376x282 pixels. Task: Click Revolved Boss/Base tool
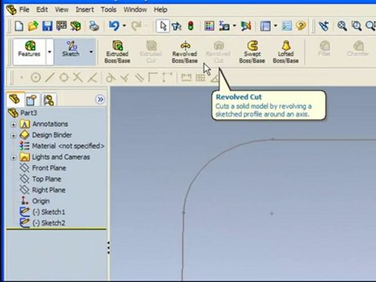(x=185, y=52)
